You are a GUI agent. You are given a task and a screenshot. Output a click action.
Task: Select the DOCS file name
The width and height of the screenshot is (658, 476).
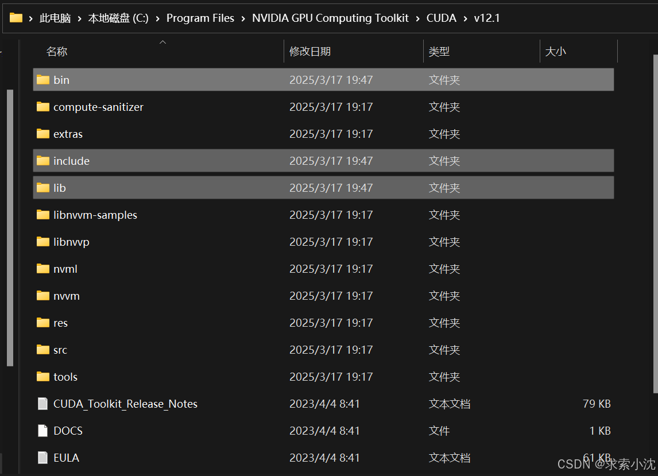point(68,431)
